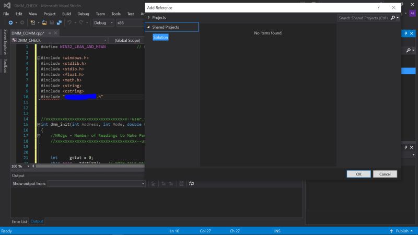Open the New Project dropdown arrow

pos(38,23)
